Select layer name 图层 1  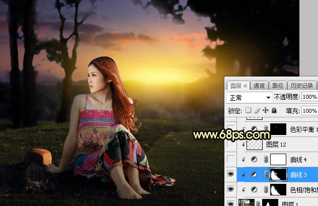(x=290, y=204)
